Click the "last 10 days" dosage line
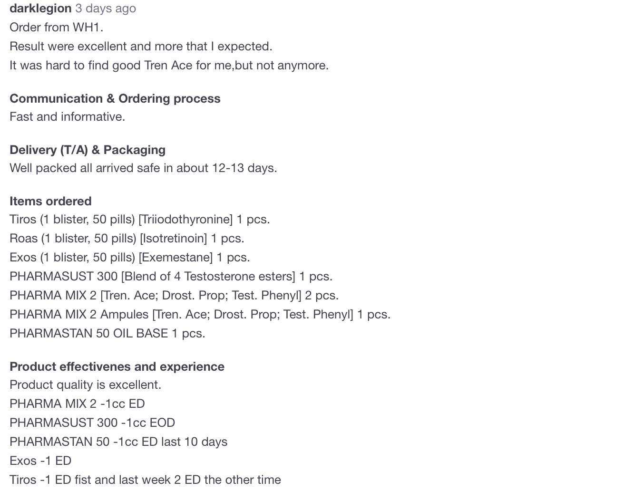The width and height of the screenshot is (624, 500). point(118,442)
